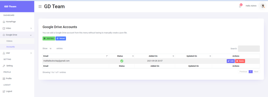This screenshot has width=268, height=97.
Task: Click the HomePage house icon
Action: (x=4, y=22)
